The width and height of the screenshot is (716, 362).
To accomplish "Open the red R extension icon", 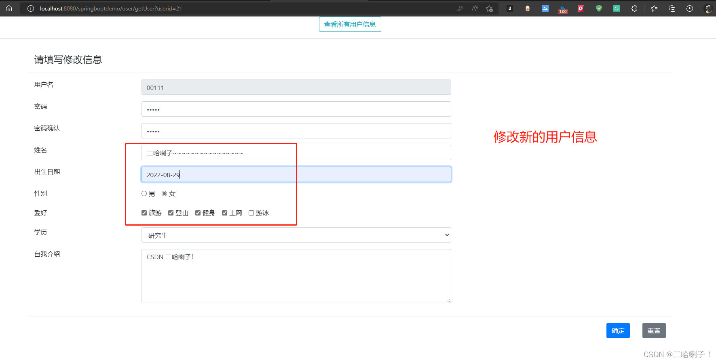I will coord(581,8).
